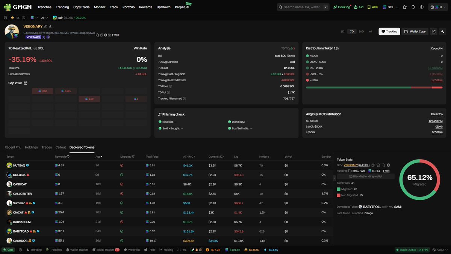Open chain selector dropdown in sub-bar
The width and height of the screenshot is (451, 254).
pyautogui.click(x=34, y=18)
